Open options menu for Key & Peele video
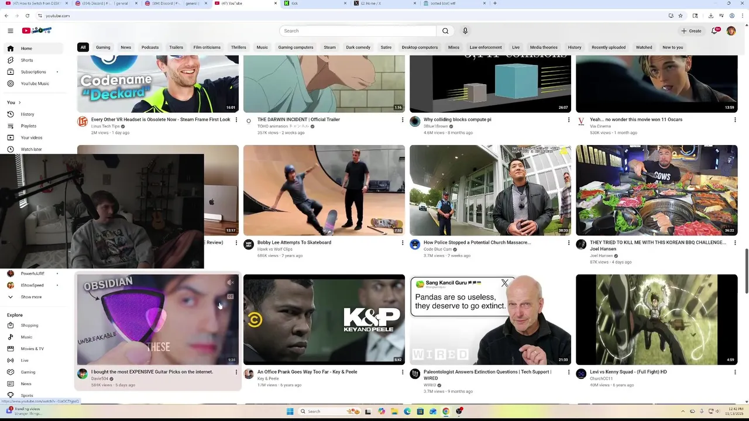The height and width of the screenshot is (421, 749). click(x=403, y=372)
